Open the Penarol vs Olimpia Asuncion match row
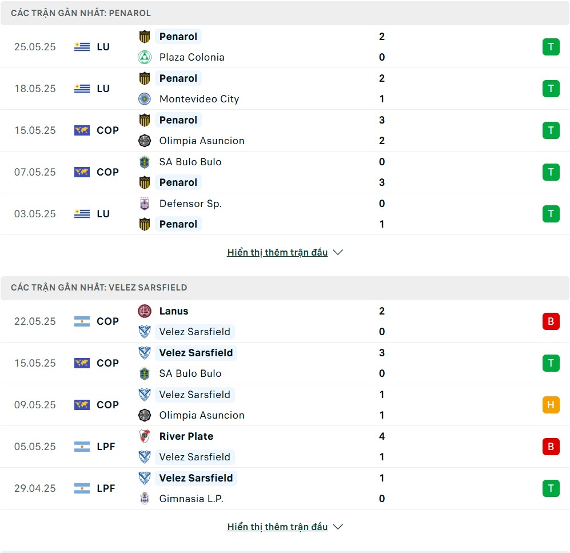This screenshot has height=553, width=570. pyautogui.click(x=285, y=130)
